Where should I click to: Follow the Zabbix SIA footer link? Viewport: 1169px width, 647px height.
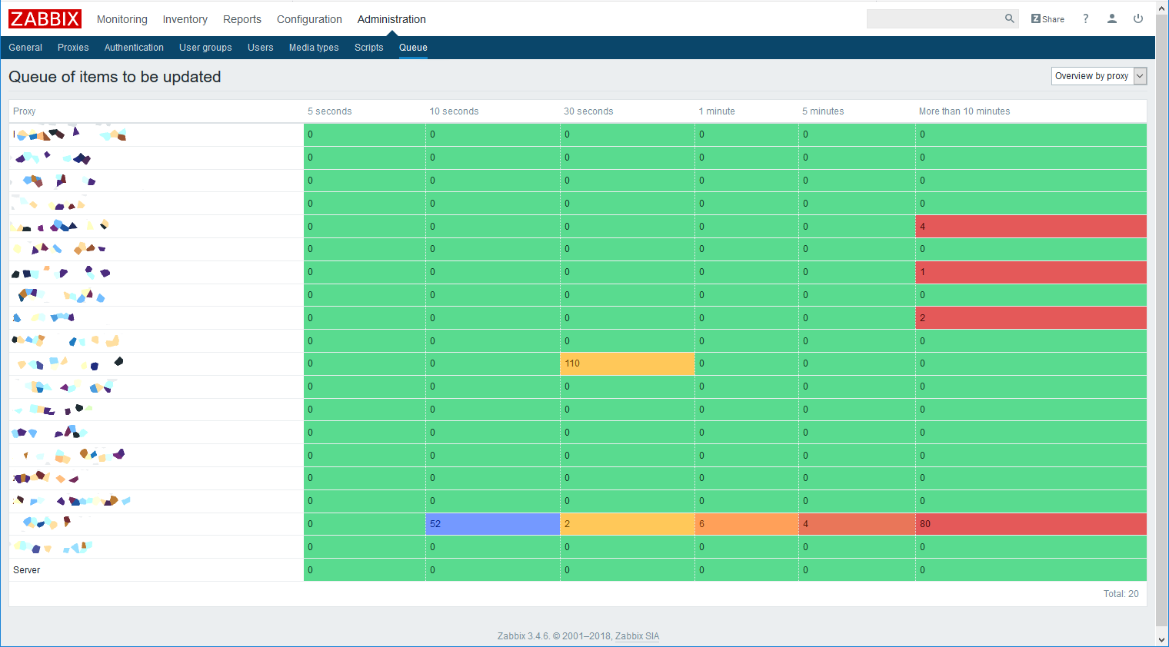[637, 636]
